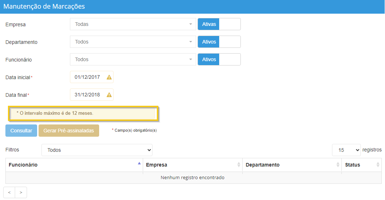Change the records-per-page dropdown showing 15

point(346,150)
